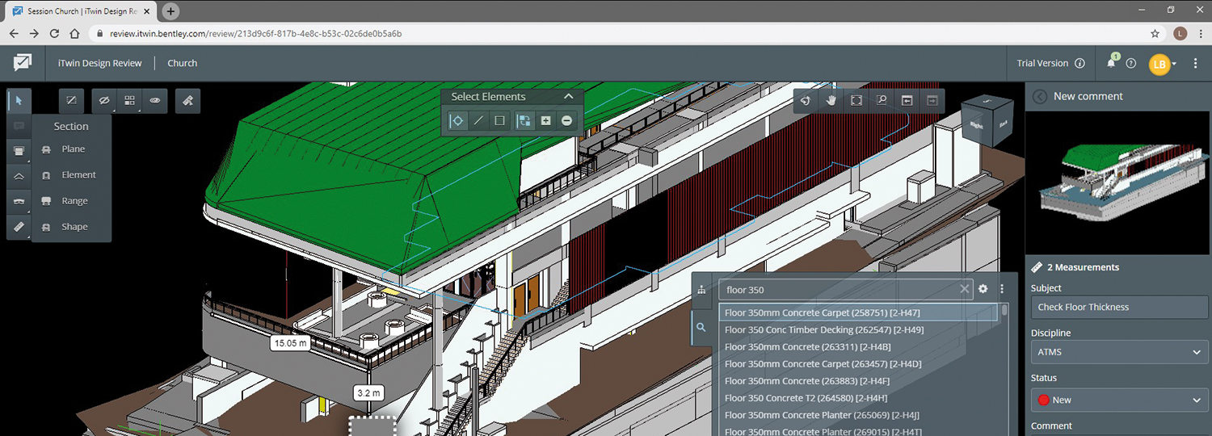Enable the add-to-selection plus mode

pyautogui.click(x=545, y=120)
